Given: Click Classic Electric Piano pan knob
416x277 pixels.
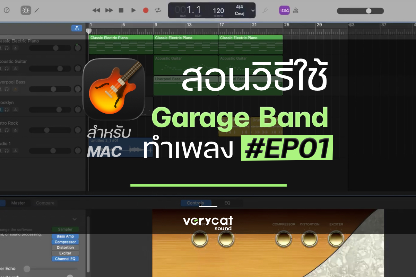Looking at the screenshot, I should pyautogui.click(x=78, y=48).
